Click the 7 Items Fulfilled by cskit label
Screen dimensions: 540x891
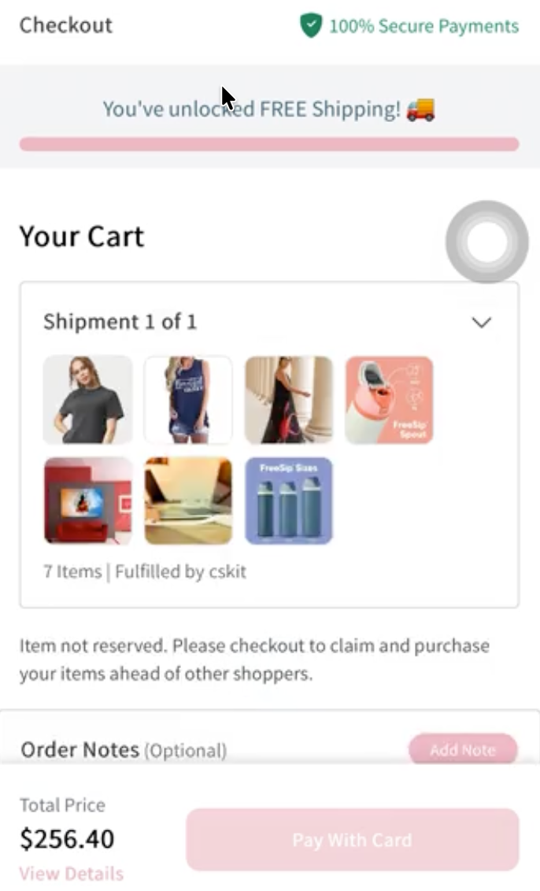tap(145, 571)
